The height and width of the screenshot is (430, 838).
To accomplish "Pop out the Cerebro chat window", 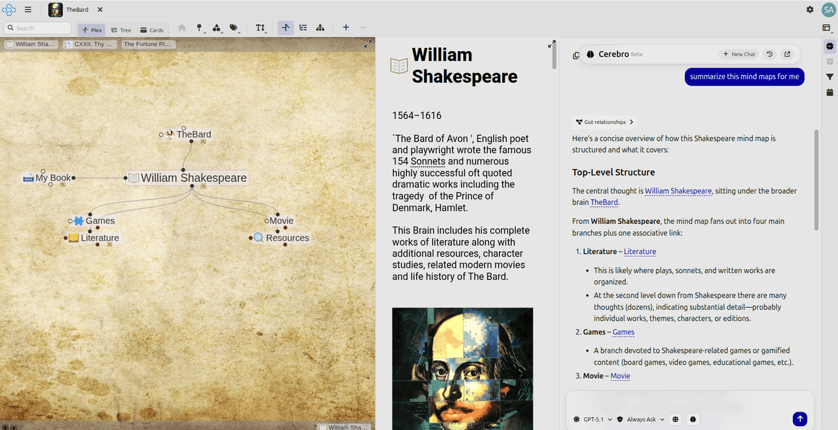I will point(787,54).
